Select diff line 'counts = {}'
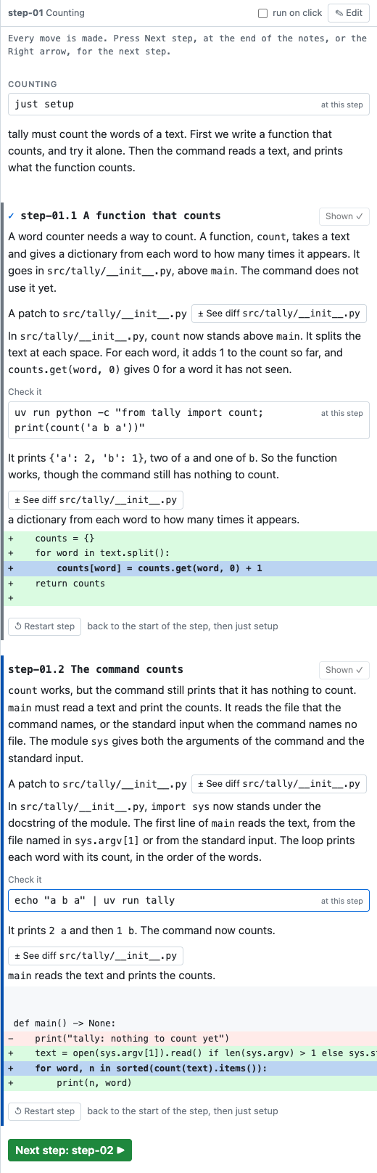 pyautogui.click(x=188, y=539)
